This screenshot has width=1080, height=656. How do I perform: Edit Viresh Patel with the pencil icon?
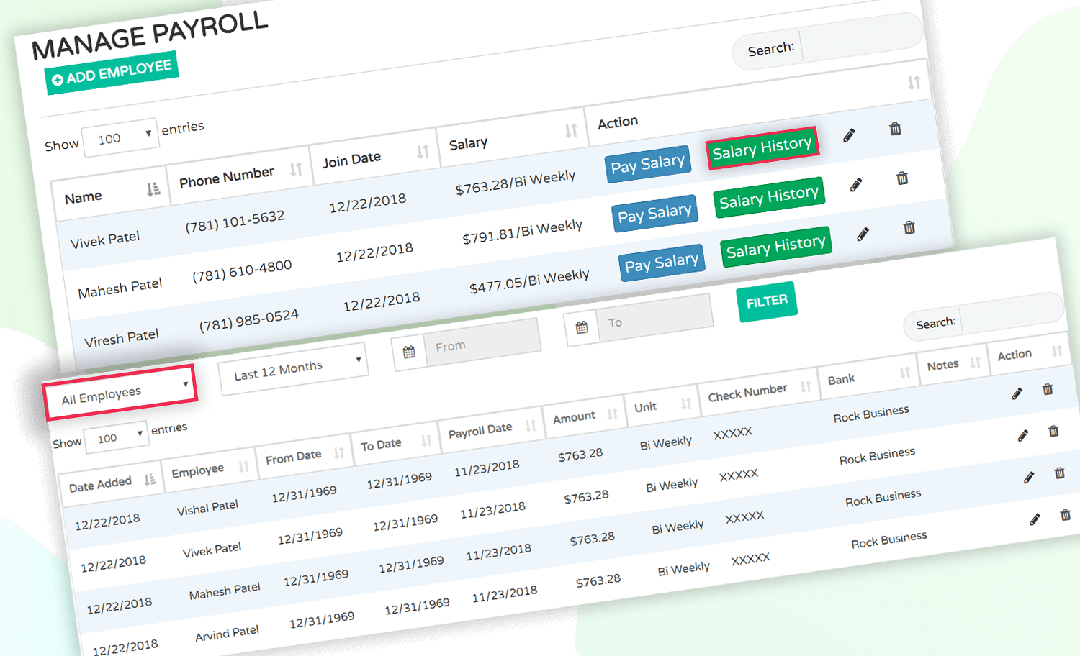click(x=863, y=234)
